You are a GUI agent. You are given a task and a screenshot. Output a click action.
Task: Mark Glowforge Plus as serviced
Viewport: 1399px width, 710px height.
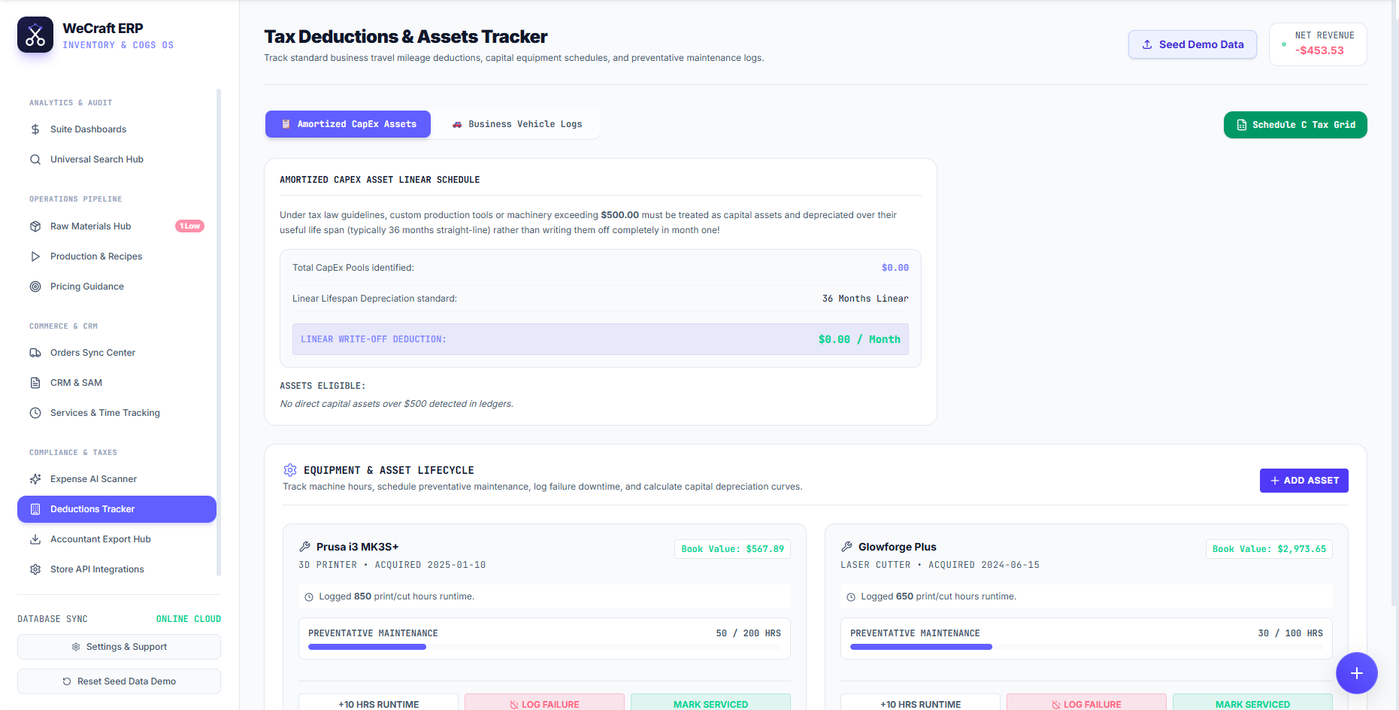(x=1252, y=703)
